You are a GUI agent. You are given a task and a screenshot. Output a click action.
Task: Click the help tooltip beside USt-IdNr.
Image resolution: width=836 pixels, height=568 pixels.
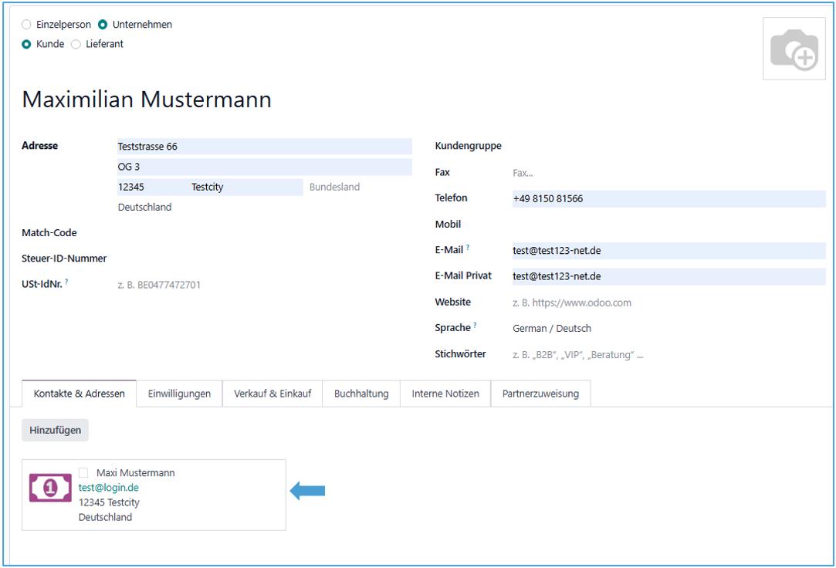pos(66,282)
